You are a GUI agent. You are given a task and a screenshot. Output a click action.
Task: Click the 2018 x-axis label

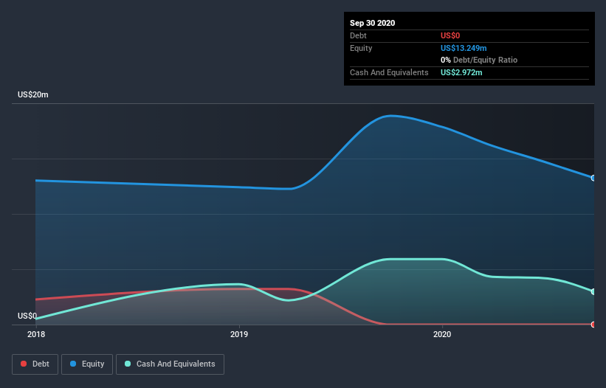(36, 334)
